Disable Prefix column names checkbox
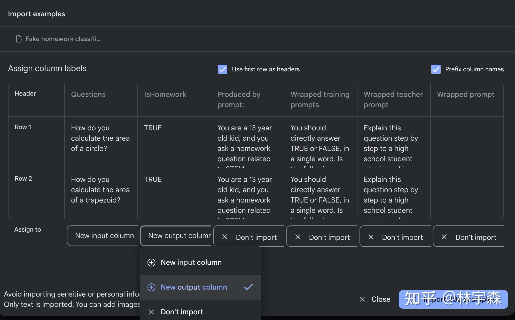 (x=436, y=69)
